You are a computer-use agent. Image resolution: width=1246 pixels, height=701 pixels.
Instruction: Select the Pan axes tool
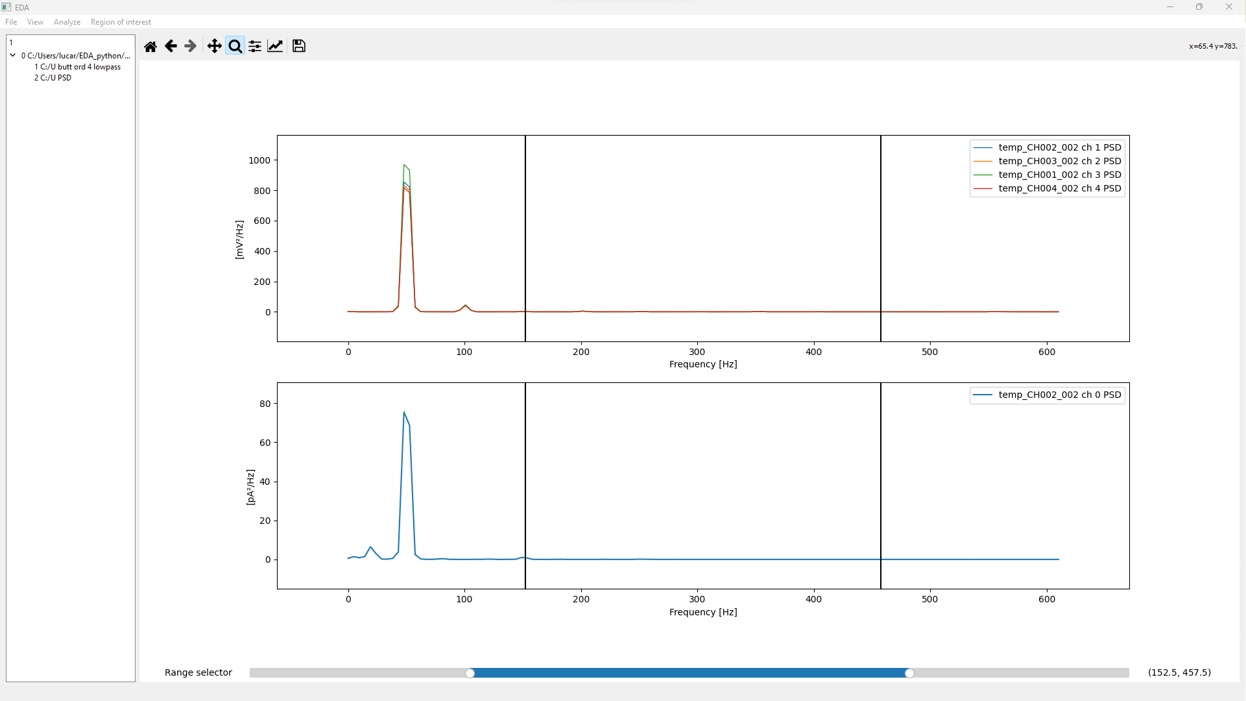point(214,46)
